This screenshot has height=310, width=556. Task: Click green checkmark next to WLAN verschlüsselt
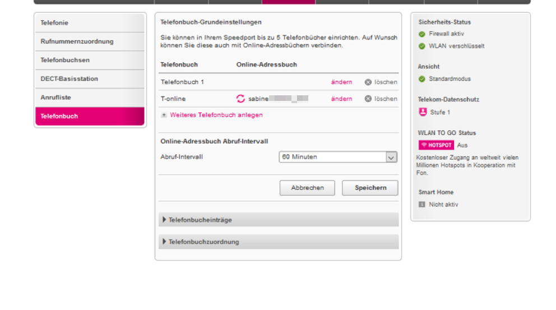coord(422,47)
